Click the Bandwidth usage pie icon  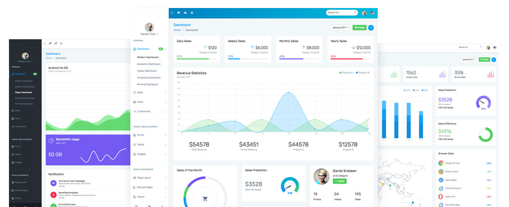[51, 141]
